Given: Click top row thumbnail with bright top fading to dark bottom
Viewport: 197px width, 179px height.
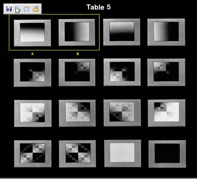Looking at the screenshot, I should pyautogui.click(x=122, y=32).
